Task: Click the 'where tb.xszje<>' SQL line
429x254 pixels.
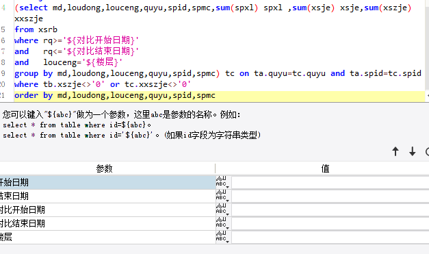Action: (x=103, y=84)
